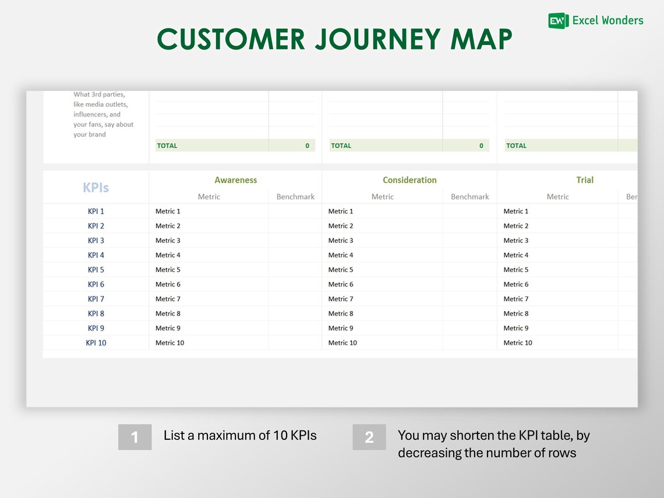Select the KPIs header cell
Image resolution: width=664 pixels, height=498 pixels.
click(96, 187)
